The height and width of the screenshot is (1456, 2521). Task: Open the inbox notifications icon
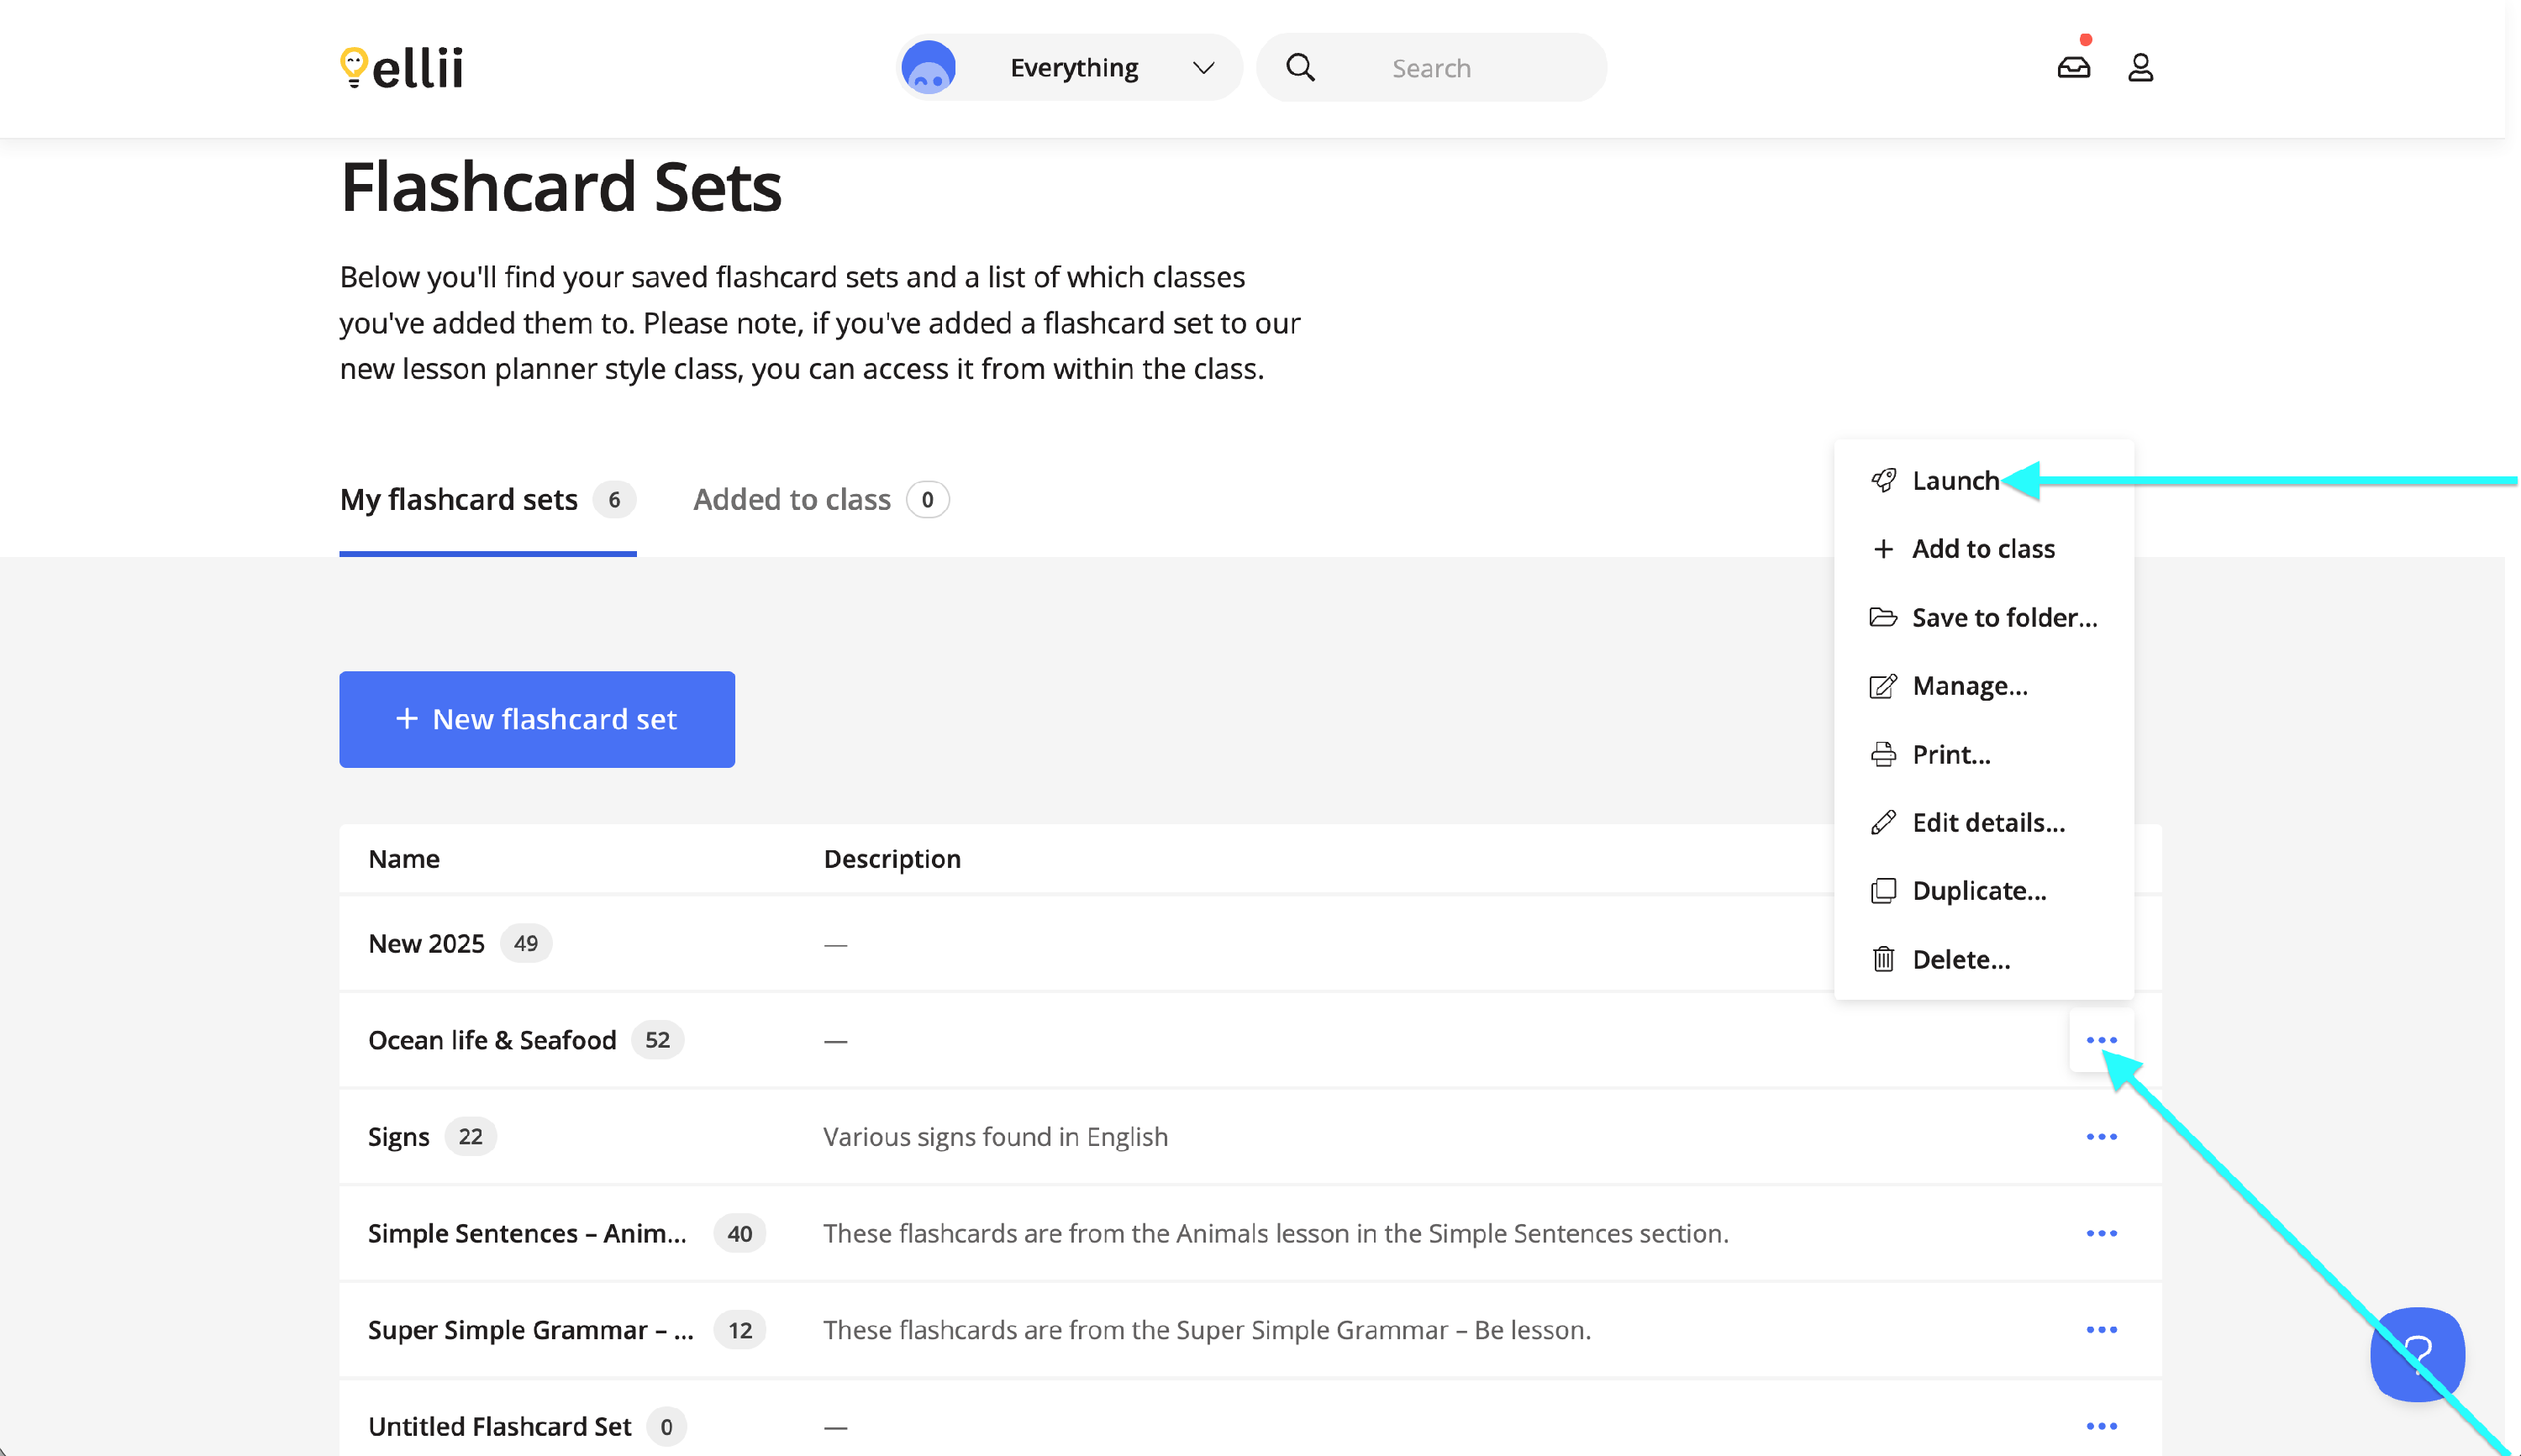(2073, 68)
